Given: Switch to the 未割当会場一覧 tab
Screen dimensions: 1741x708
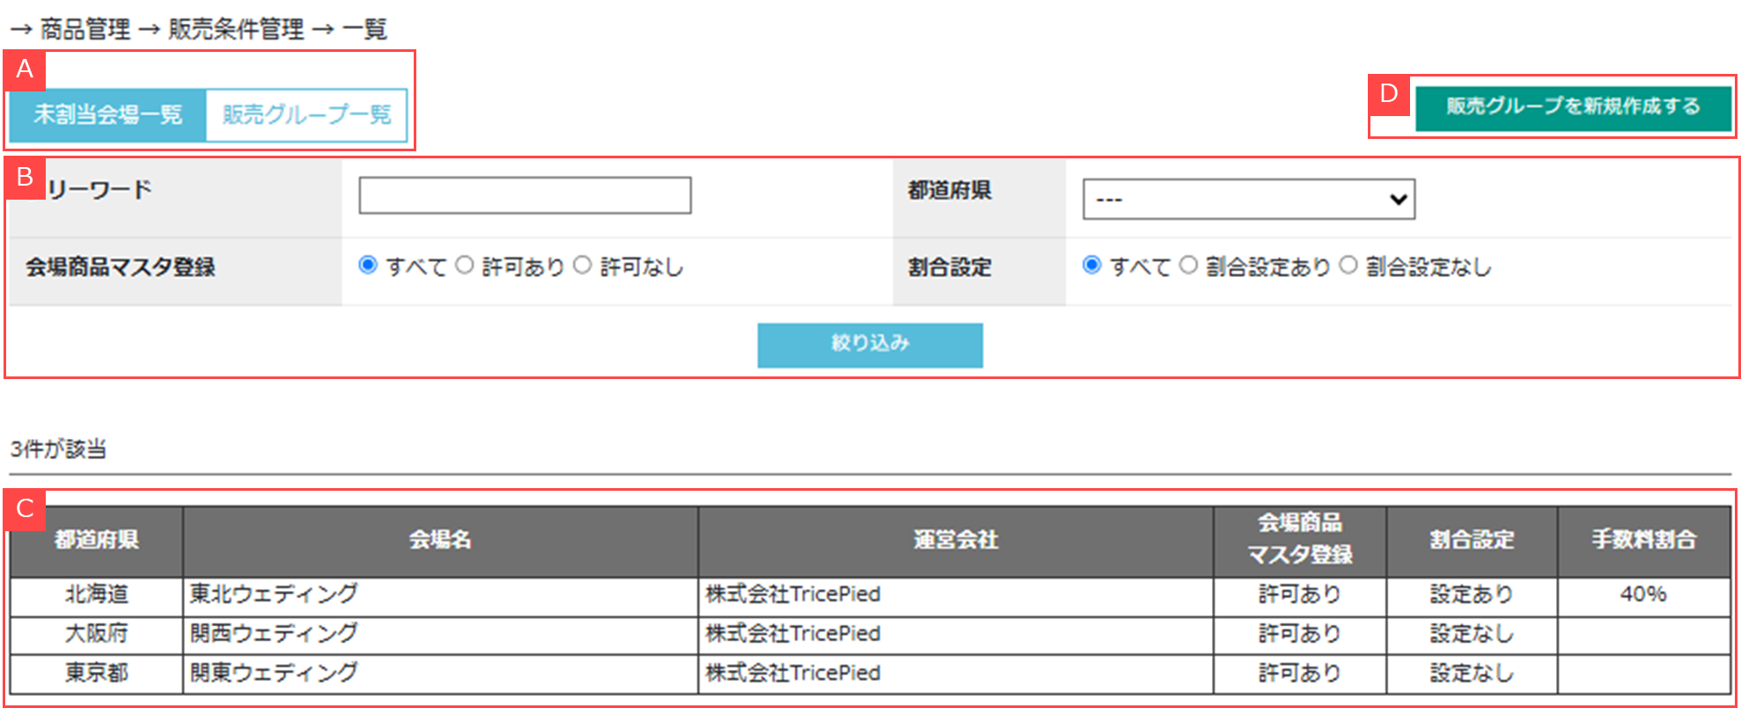Looking at the screenshot, I should 107,115.
